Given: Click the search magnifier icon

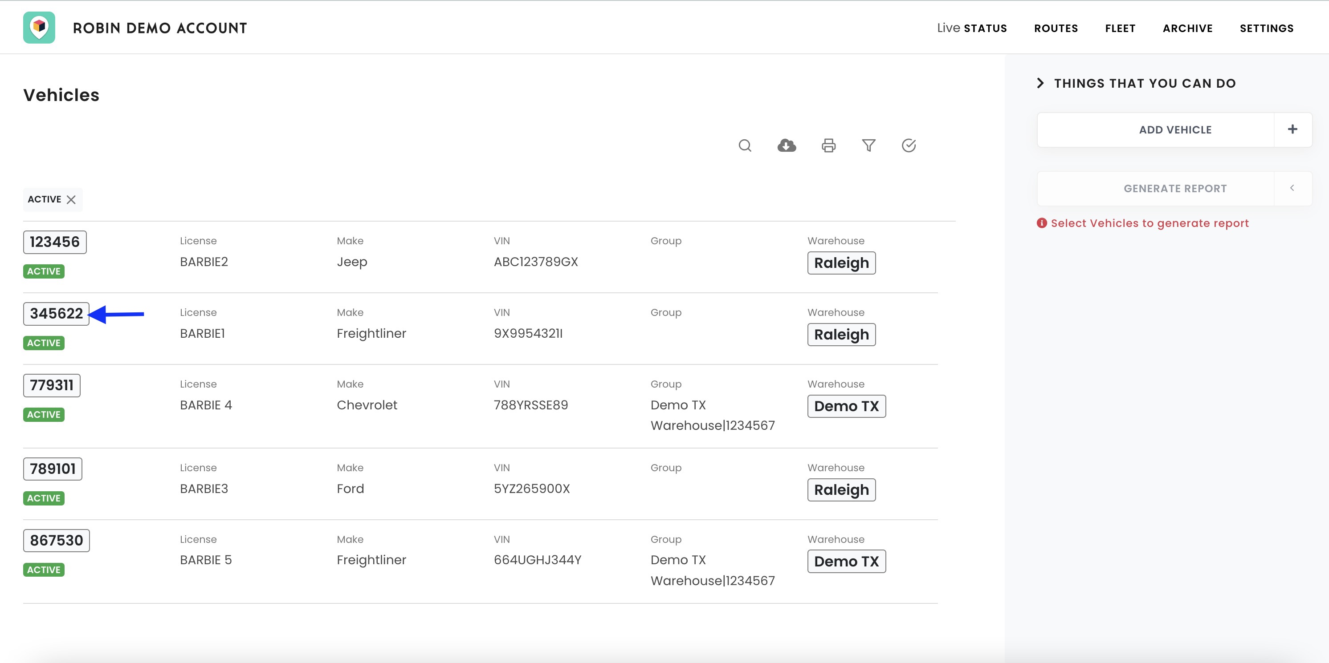Looking at the screenshot, I should (745, 146).
